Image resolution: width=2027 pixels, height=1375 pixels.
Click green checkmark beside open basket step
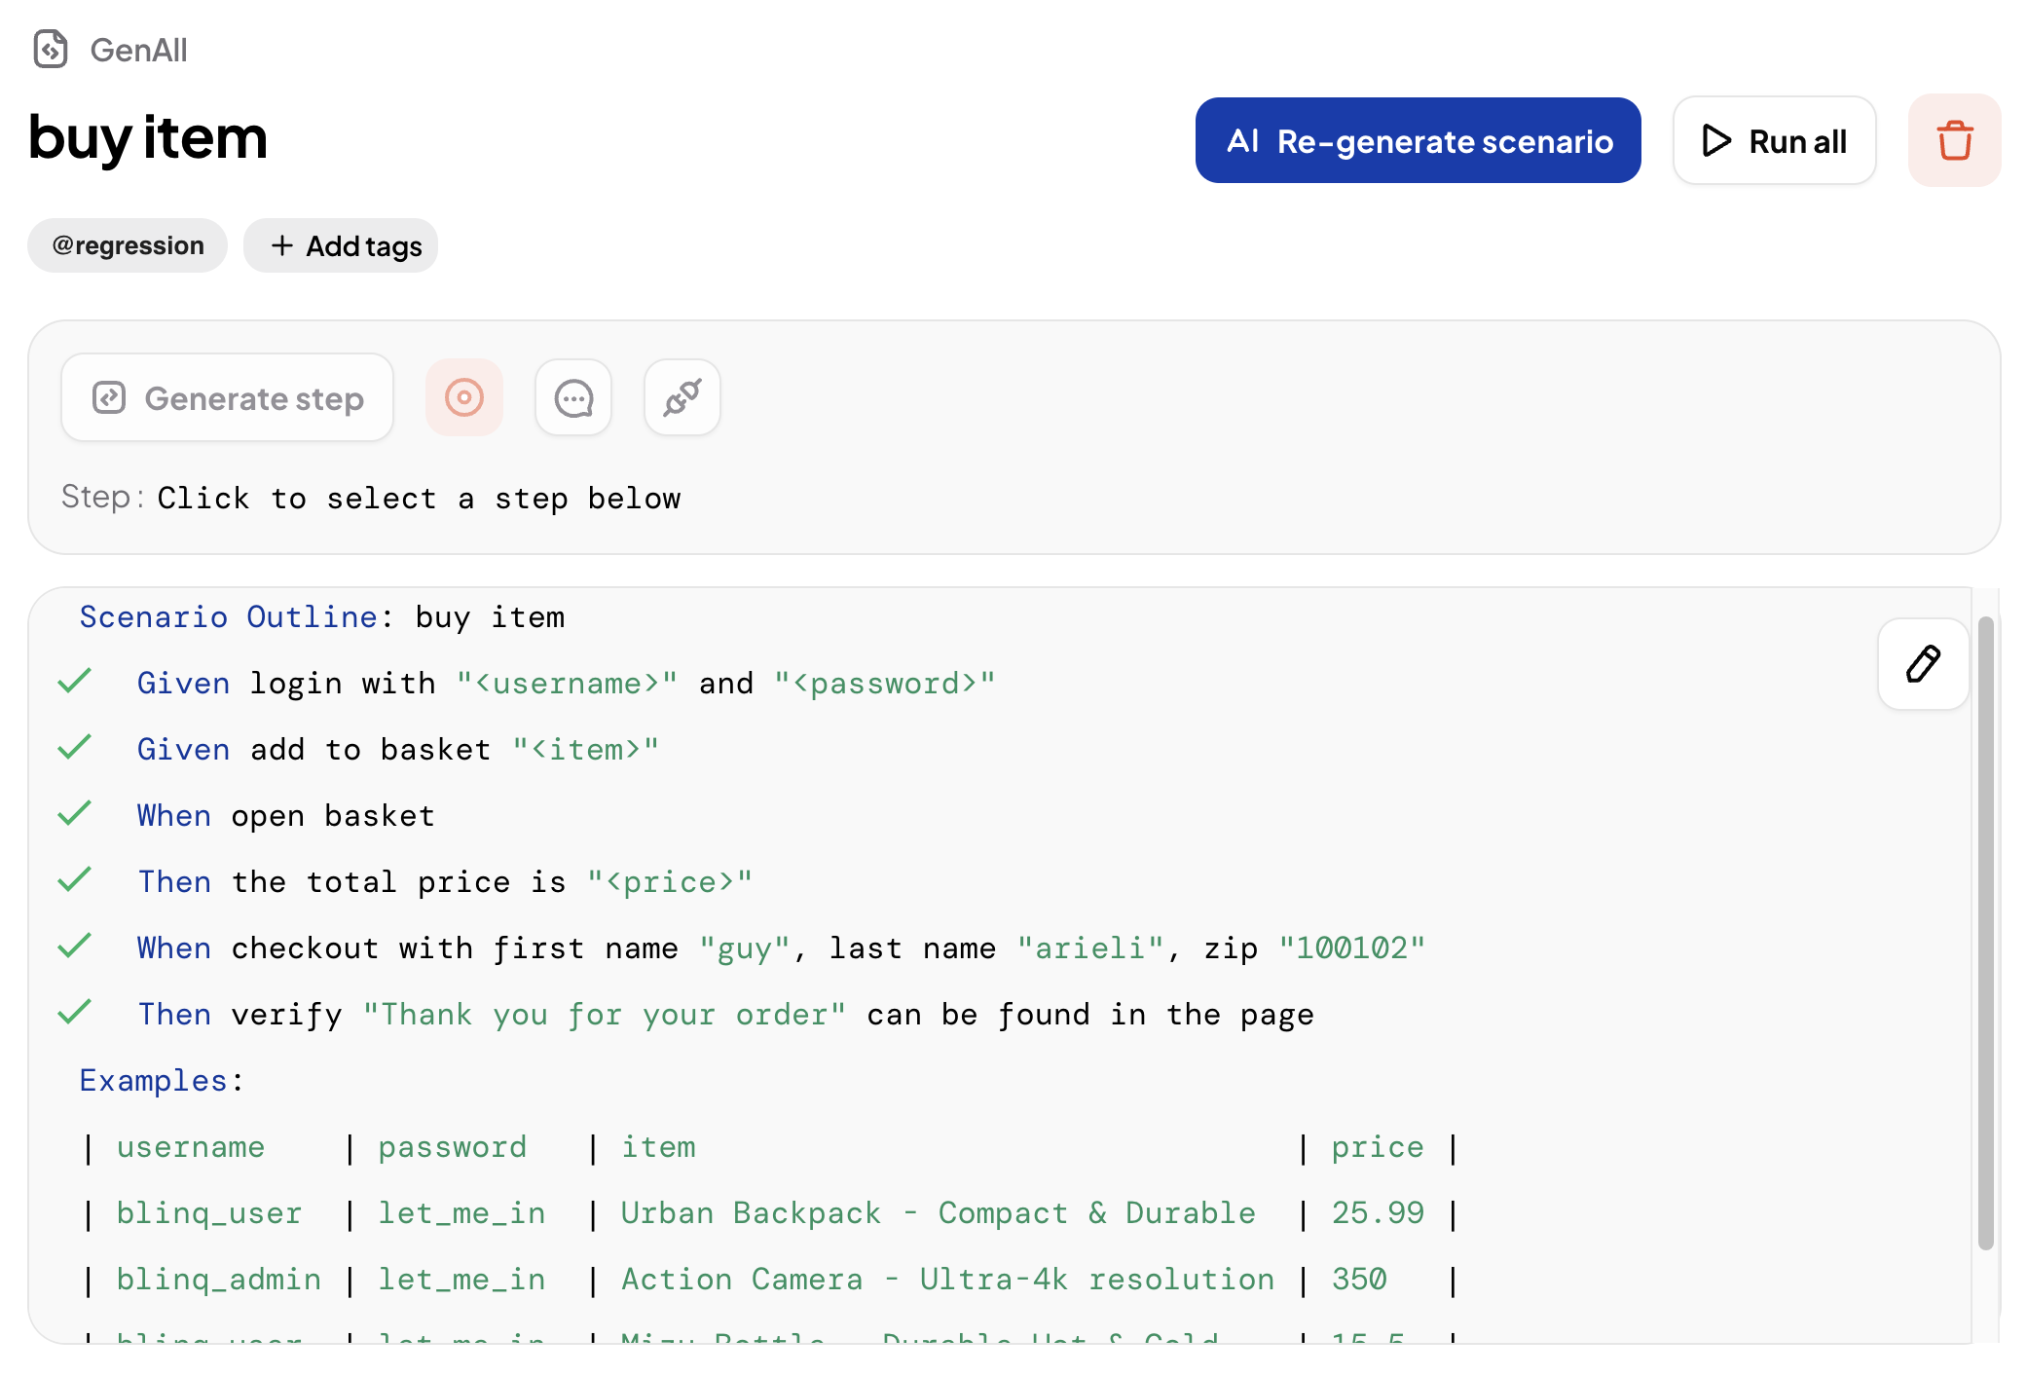coord(74,813)
